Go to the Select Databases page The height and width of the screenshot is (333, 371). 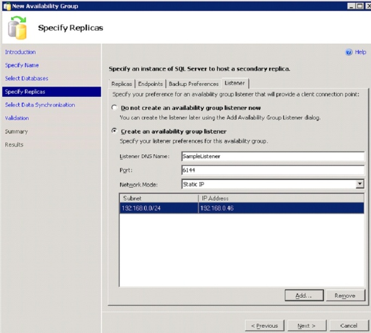pos(27,79)
